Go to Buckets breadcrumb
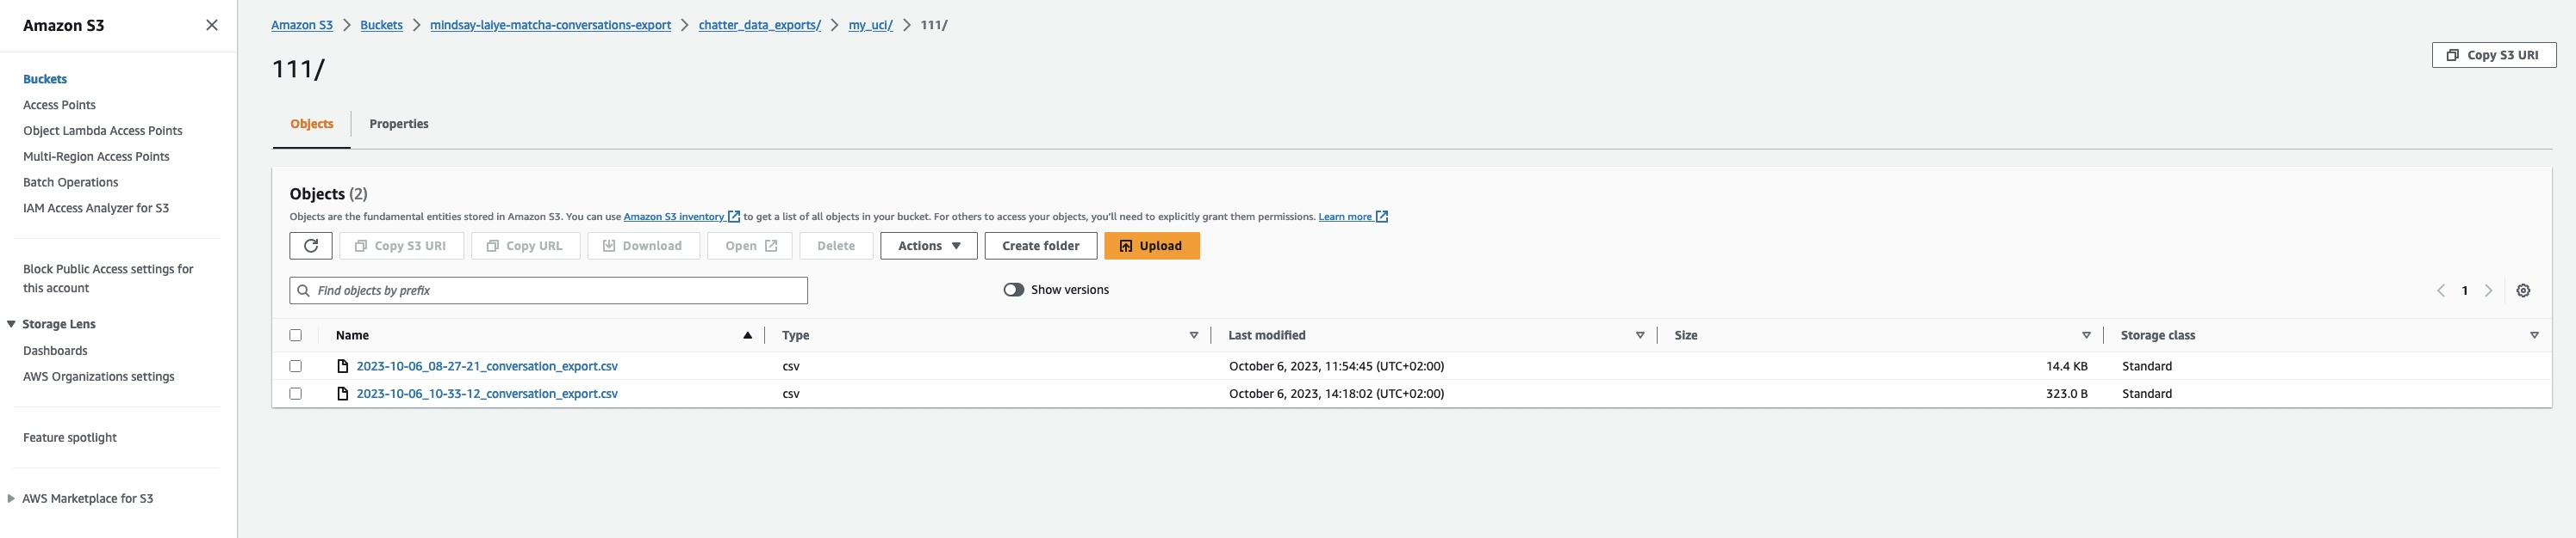Viewport: 2576px width, 538px height. (382, 25)
